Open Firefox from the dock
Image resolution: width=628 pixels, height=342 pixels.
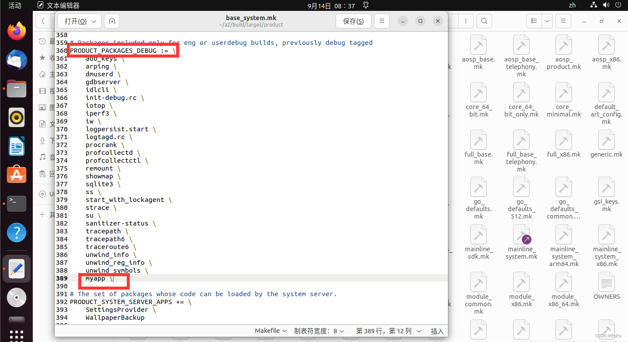click(x=16, y=31)
